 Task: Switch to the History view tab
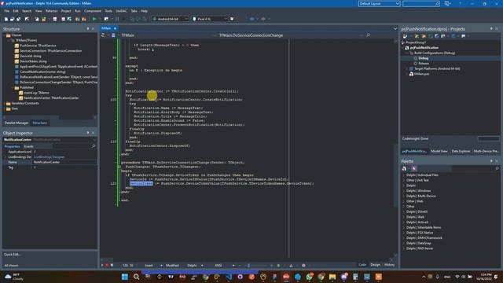pyautogui.click(x=389, y=265)
